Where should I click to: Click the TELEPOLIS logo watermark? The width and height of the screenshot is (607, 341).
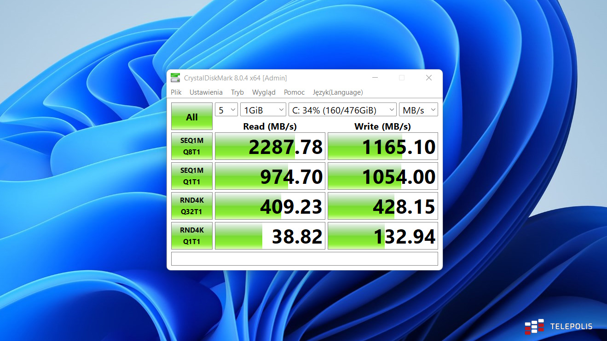[559, 327]
